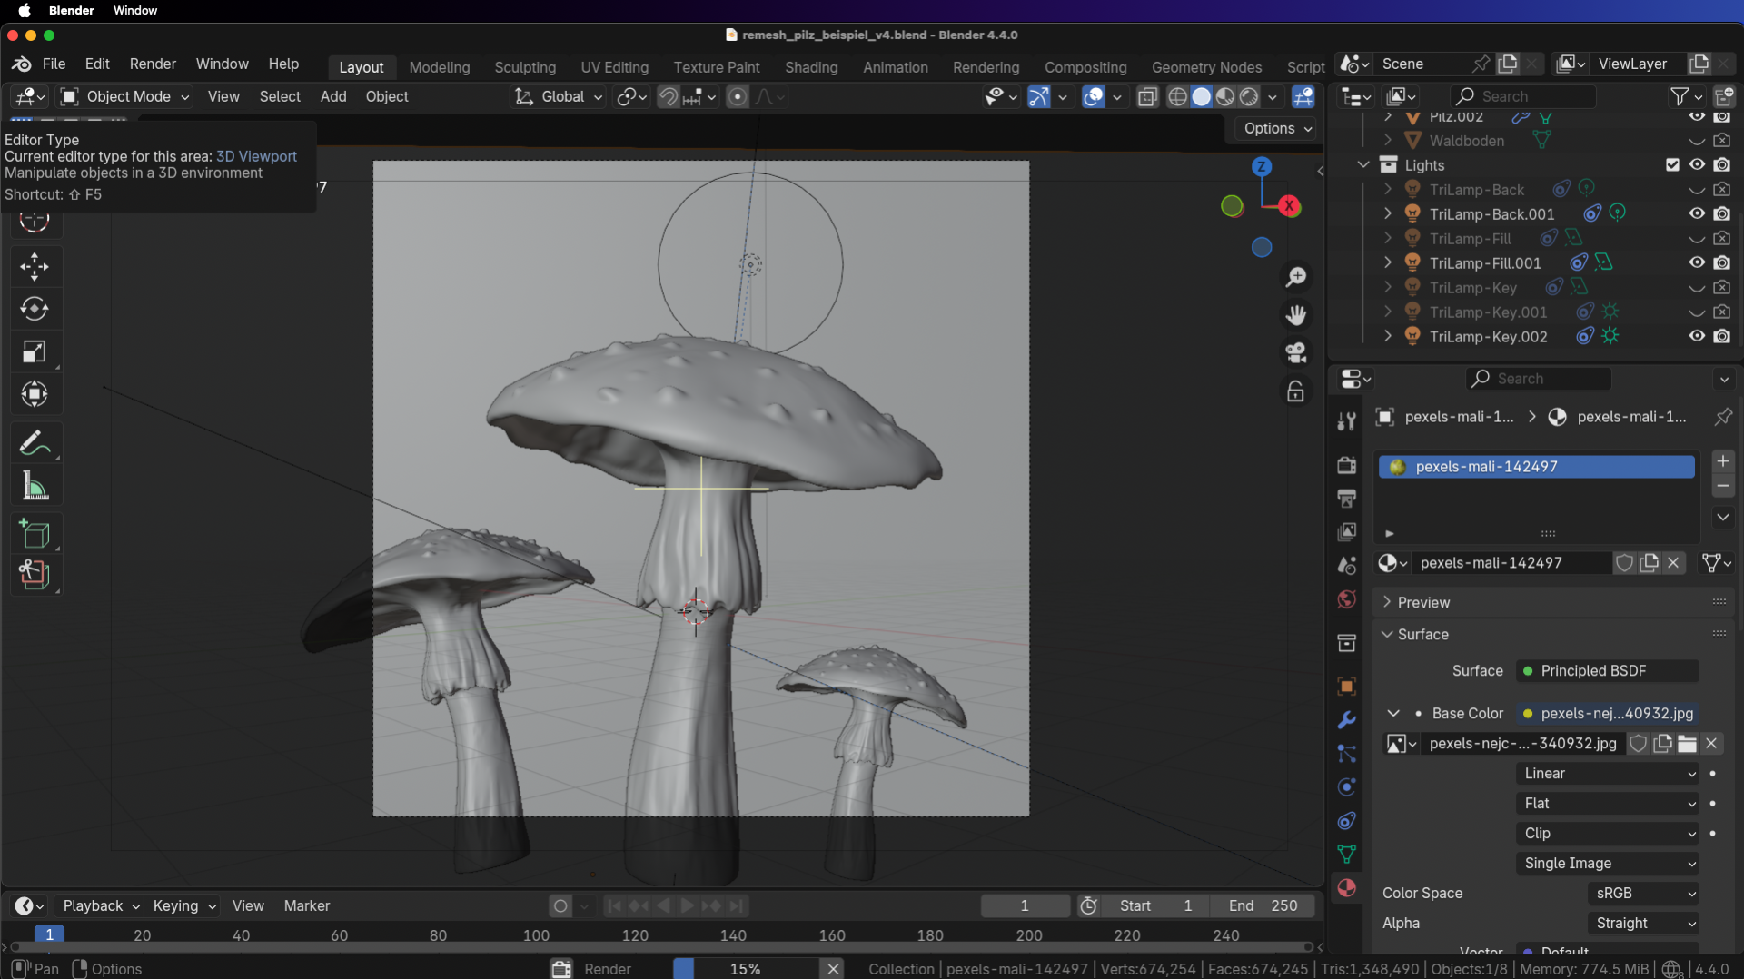This screenshot has height=979, width=1744.
Task: Click the End frame field
Action: (1263, 905)
